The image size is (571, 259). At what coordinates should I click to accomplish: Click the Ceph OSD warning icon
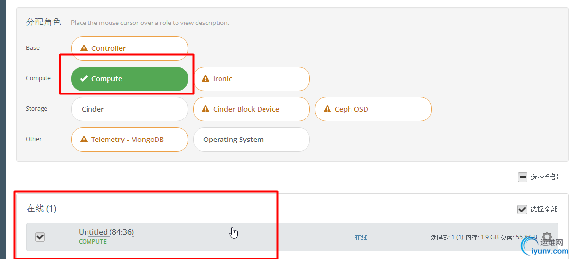pyautogui.click(x=327, y=109)
